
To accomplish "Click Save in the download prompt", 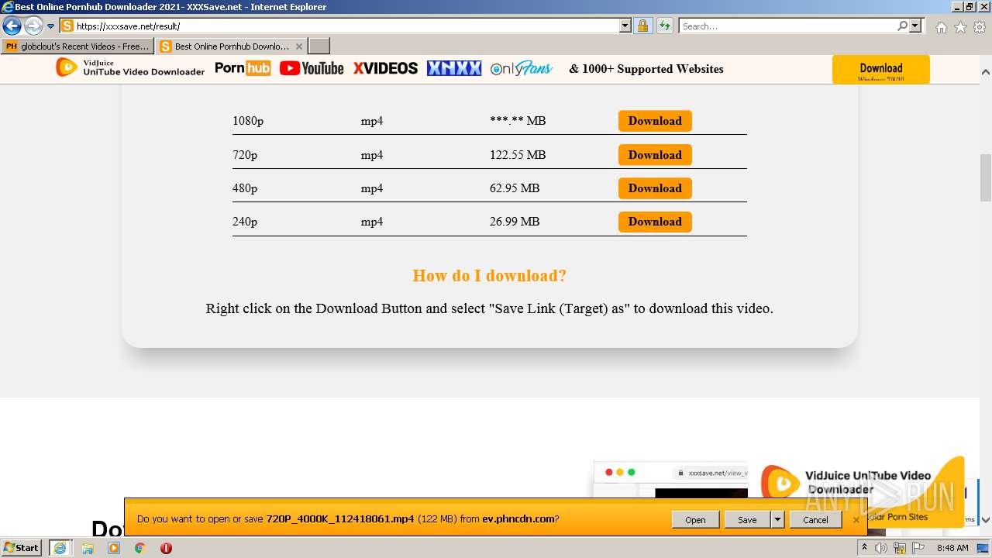I will (x=747, y=520).
